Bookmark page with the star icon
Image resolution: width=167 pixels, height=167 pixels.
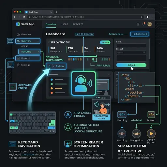click(x=142, y=17)
